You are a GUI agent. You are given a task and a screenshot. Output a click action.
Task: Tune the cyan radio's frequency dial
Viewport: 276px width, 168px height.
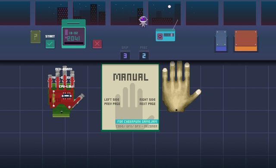(x=169, y=35)
